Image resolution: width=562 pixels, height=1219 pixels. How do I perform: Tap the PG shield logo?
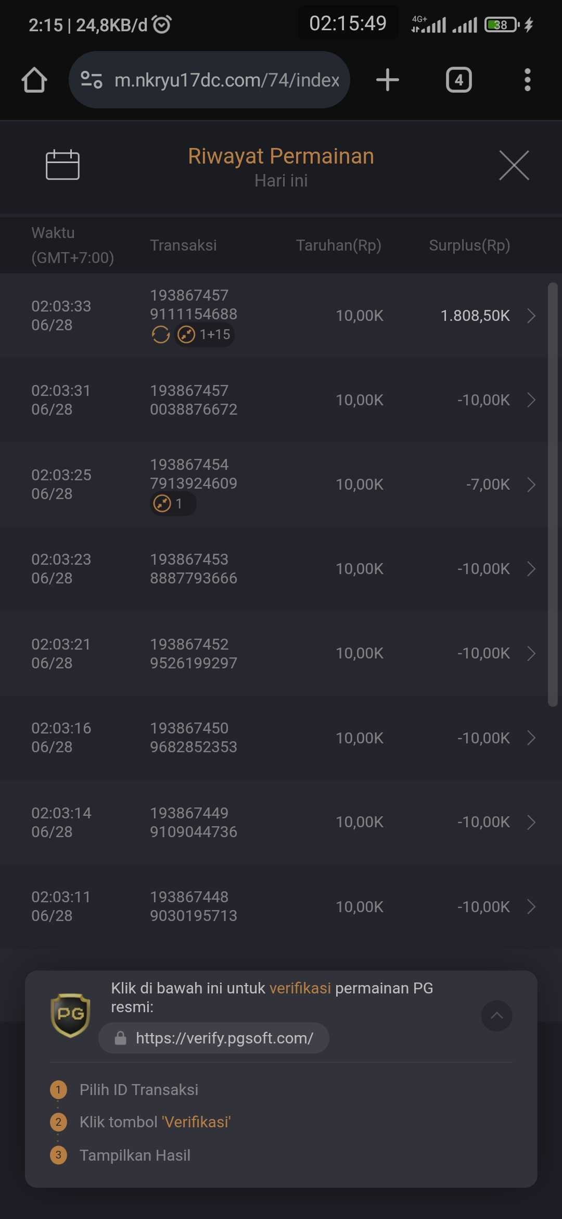click(x=71, y=1015)
